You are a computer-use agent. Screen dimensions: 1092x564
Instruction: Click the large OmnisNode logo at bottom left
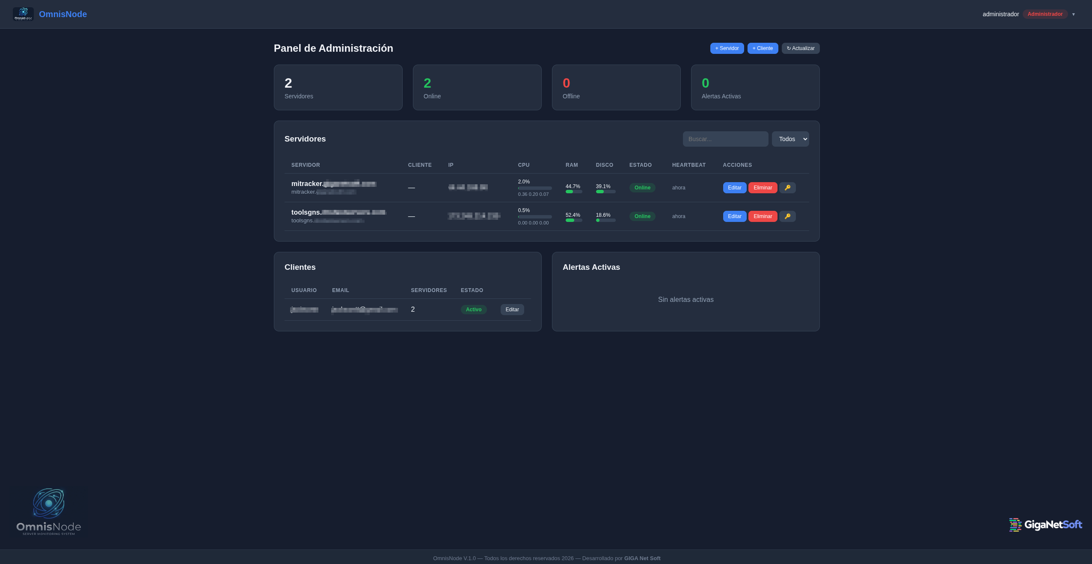(x=49, y=511)
